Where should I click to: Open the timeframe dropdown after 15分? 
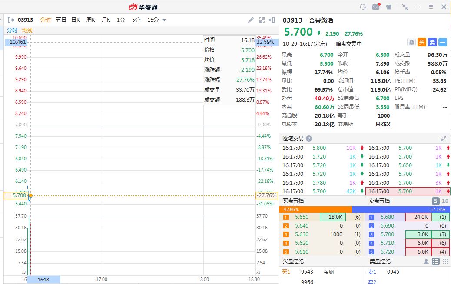(x=164, y=20)
